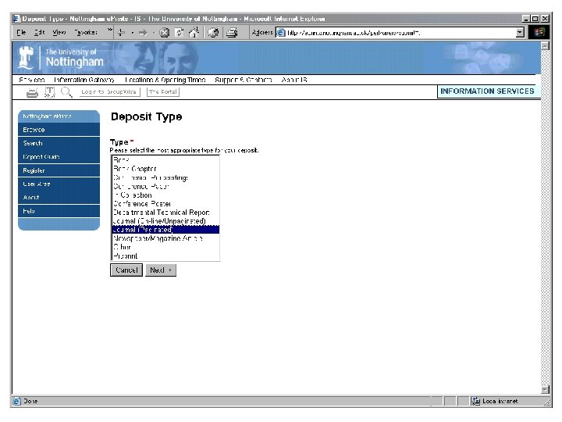
Task: Open User Area in the sidebar
Action: [x=59, y=184]
